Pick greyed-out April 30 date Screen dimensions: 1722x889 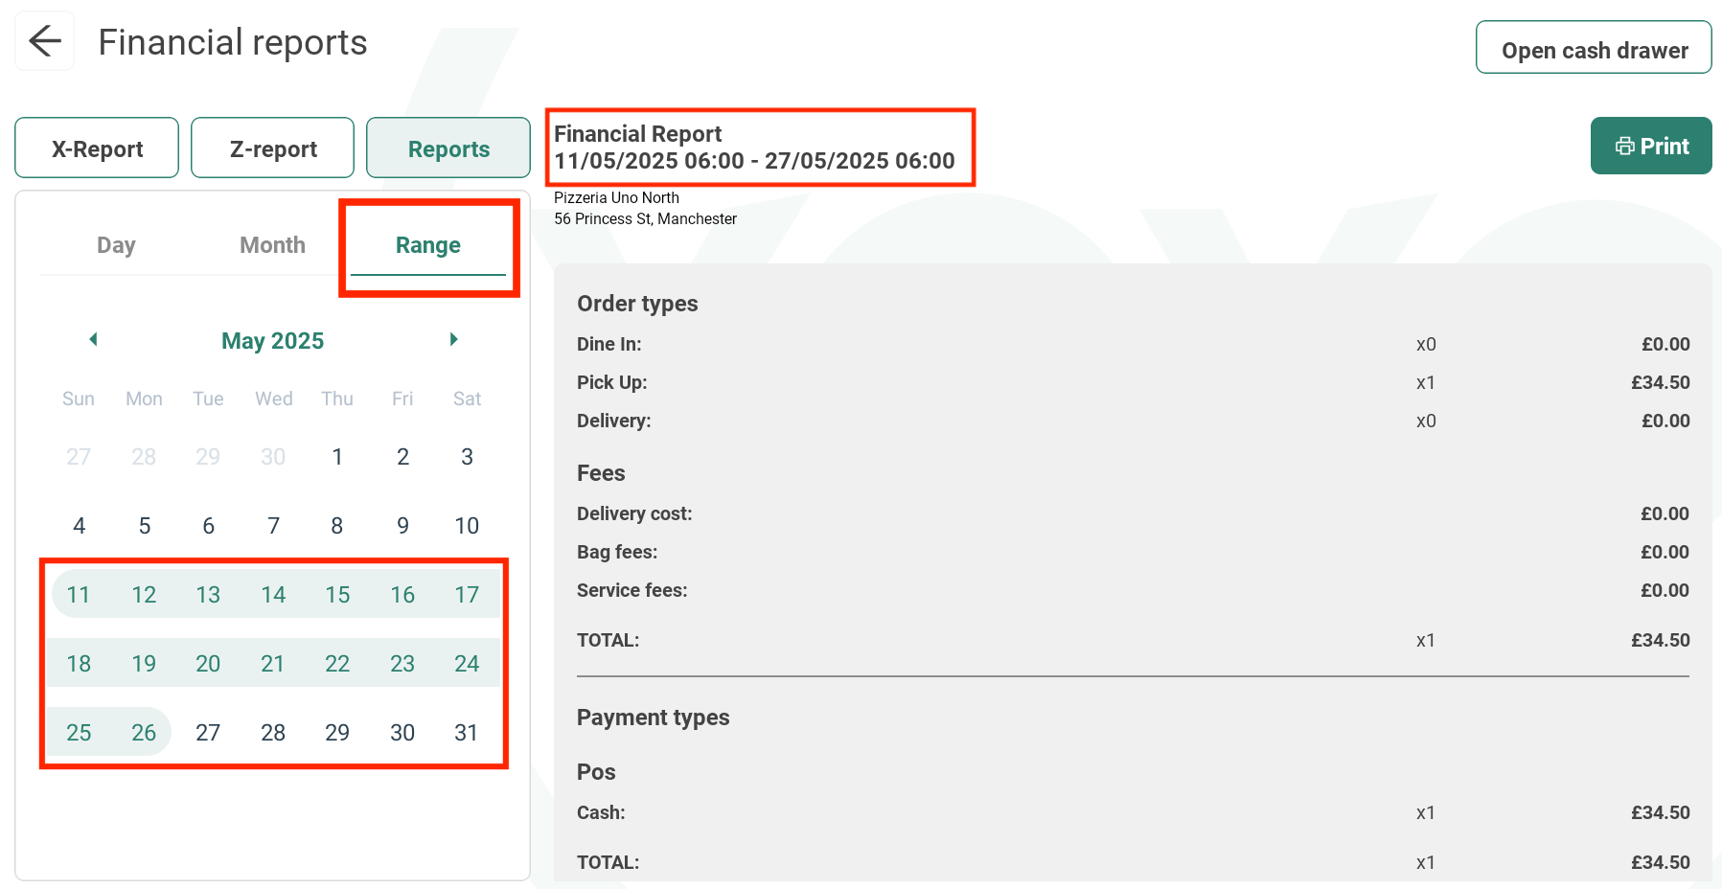273,457
